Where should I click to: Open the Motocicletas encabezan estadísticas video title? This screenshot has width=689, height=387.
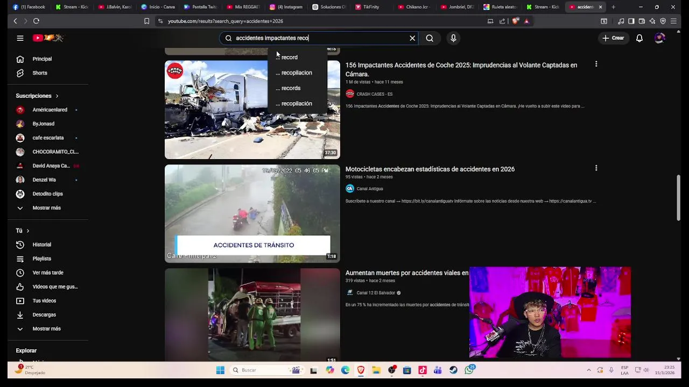pos(430,169)
